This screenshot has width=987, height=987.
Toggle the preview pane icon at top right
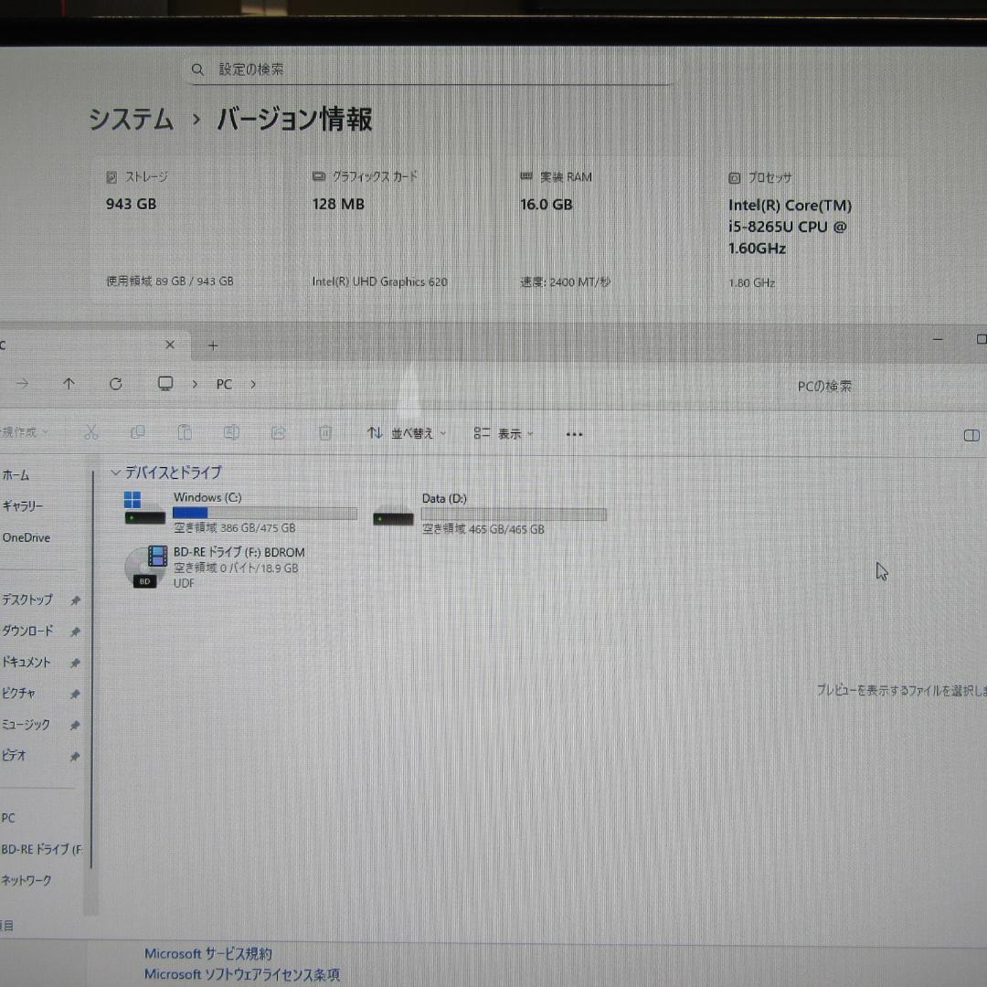coord(971,436)
